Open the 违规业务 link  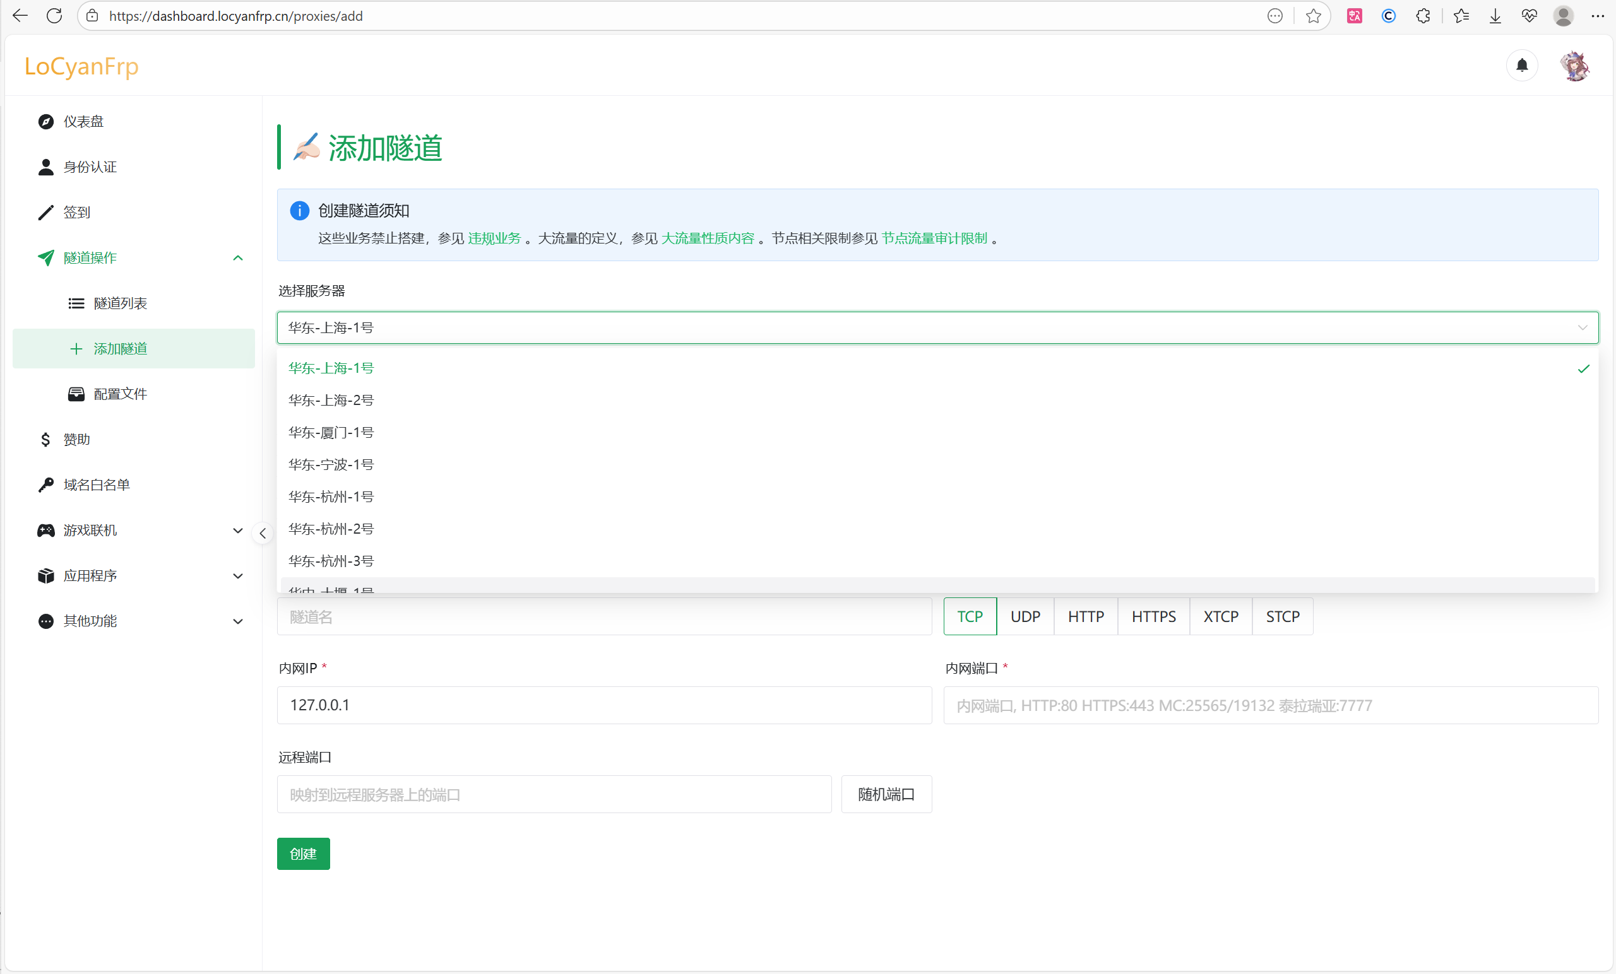pos(494,238)
